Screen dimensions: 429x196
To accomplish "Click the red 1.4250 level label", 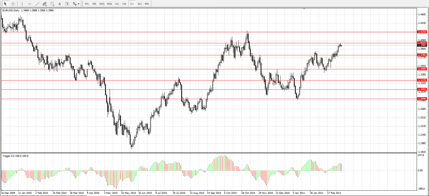I will 422,32.
